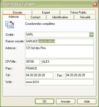Switch to the Sécurité tab
The height and width of the screenshot is (107, 99).
point(85,17)
